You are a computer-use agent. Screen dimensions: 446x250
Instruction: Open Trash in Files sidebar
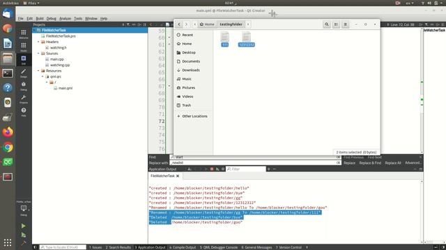point(186,105)
